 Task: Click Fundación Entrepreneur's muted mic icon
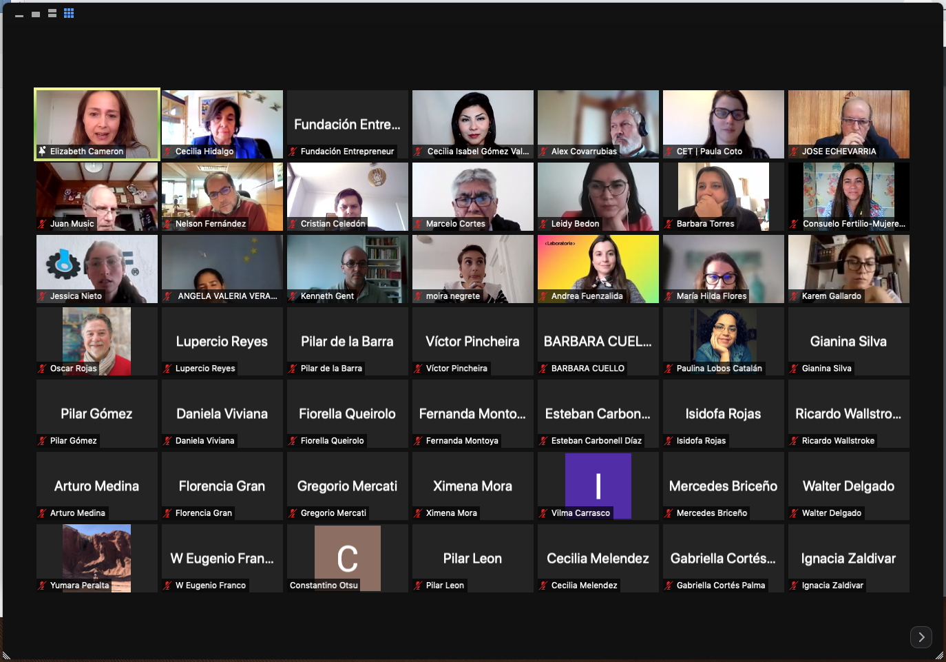pyautogui.click(x=293, y=152)
